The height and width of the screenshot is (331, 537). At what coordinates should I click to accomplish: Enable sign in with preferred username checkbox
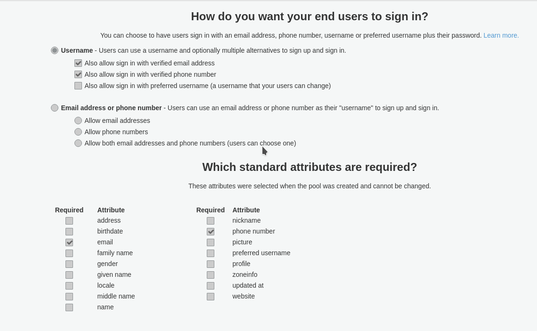coord(78,86)
